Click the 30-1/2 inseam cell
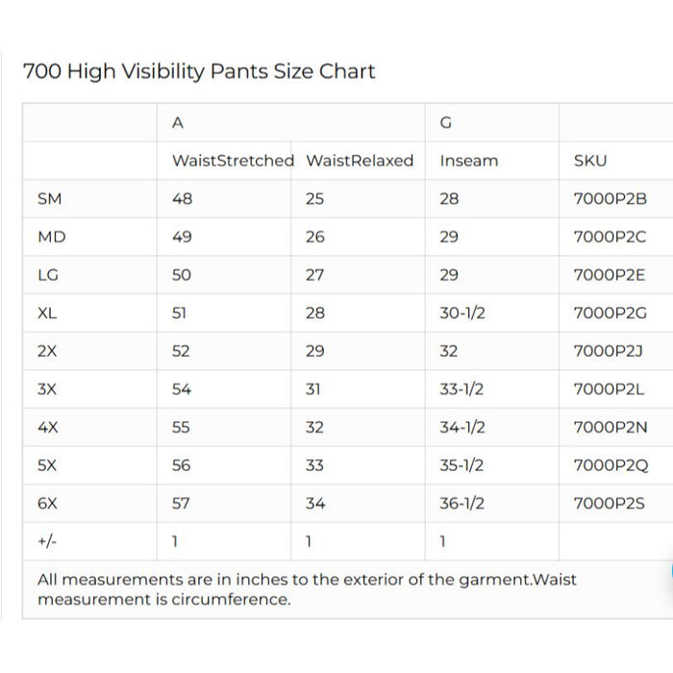 461,312
